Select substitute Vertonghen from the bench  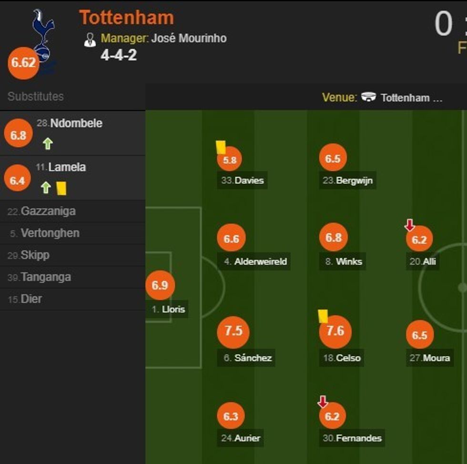pos(50,233)
